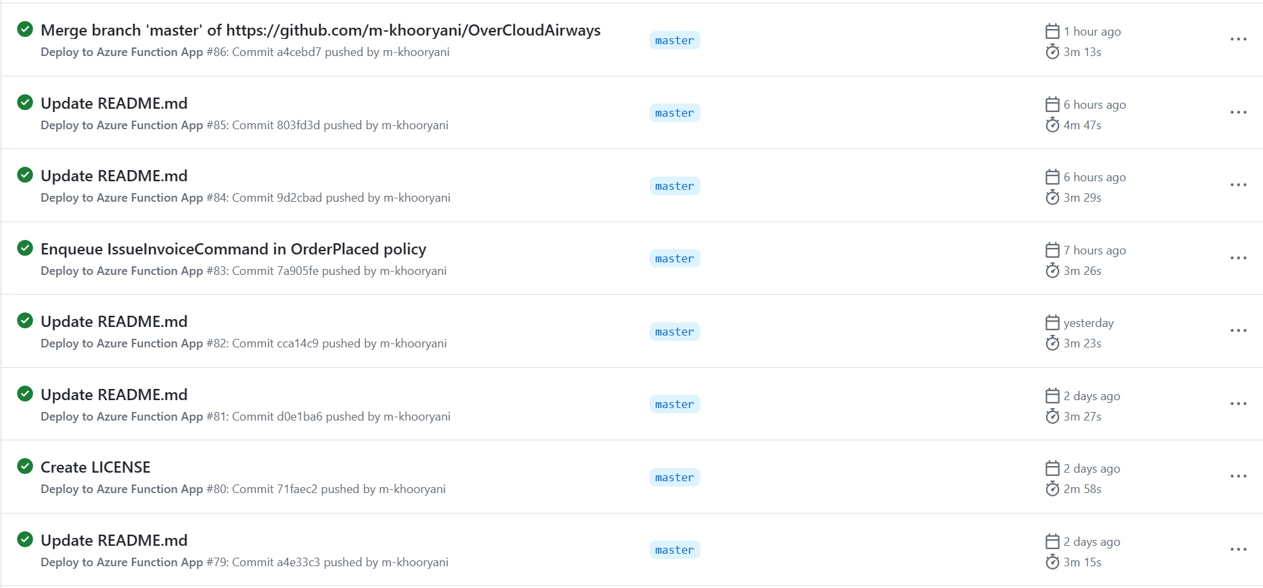
Task: Click the success checkmark on run #79
Action: coord(24,539)
